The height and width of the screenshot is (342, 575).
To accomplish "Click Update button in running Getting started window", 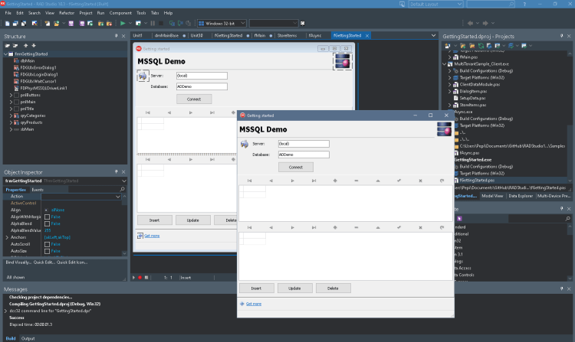I will pyautogui.click(x=294, y=288).
